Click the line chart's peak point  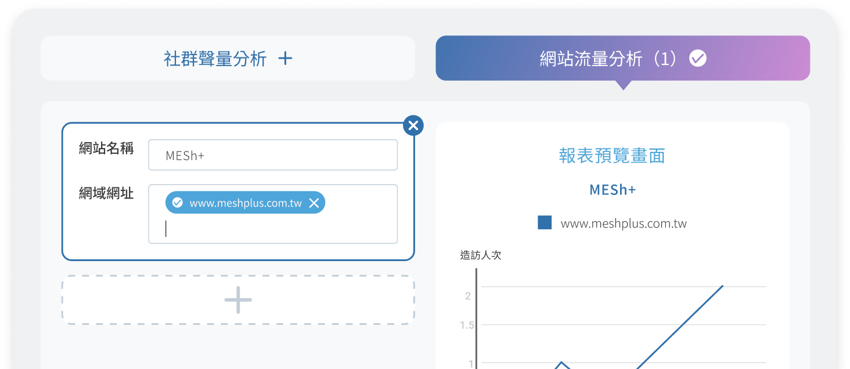[x=722, y=286]
